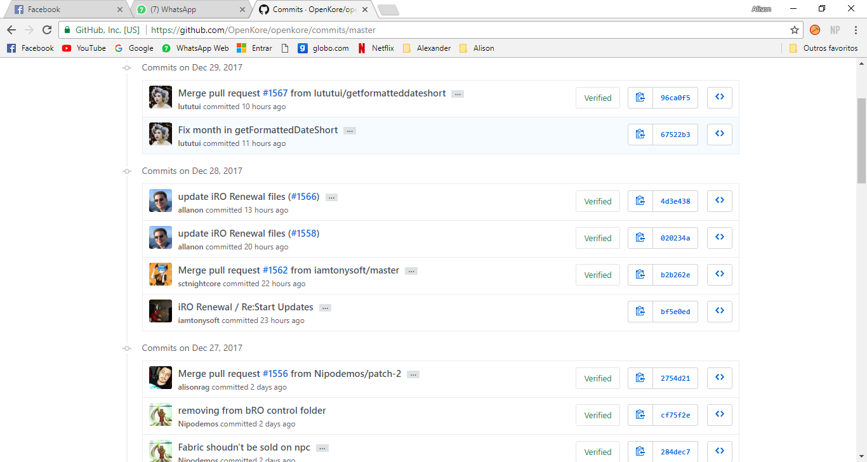
Task: Copy the full SHA for commit 2754d21
Action: click(x=640, y=378)
